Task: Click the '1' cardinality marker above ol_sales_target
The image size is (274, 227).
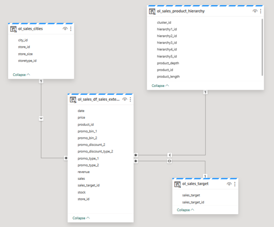Action: point(205,176)
